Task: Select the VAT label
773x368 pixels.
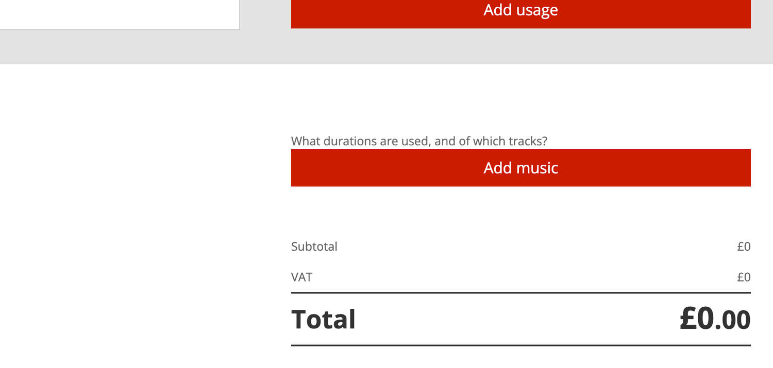Action: click(x=301, y=277)
